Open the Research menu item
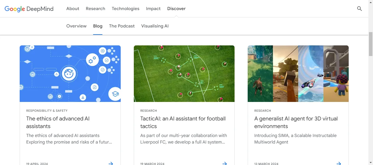The image size is (373, 165). point(95,8)
